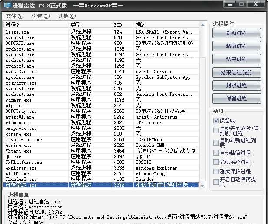Select the wmiprvse.exe process row
The width and height of the screenshot is (268, 224).
[101, 128]
